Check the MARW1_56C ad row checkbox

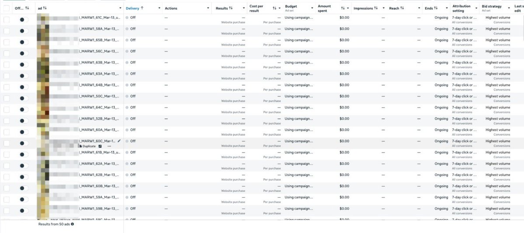(7, 53)
